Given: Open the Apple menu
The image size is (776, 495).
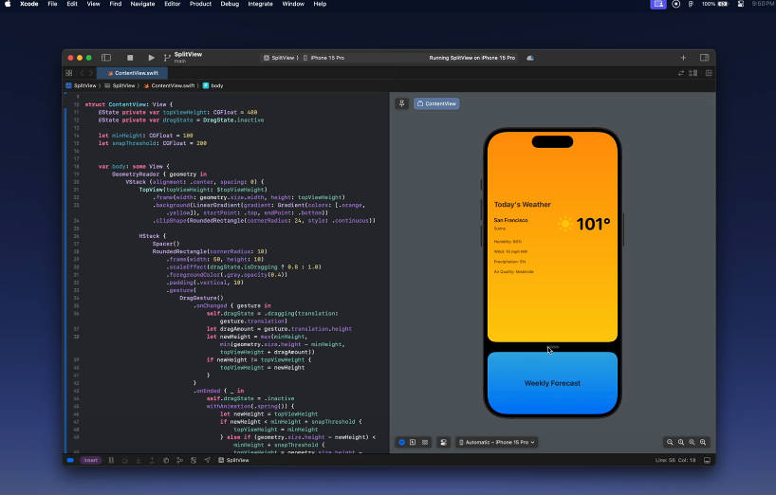Looking at the screenshot, I should tap(8, 4).
